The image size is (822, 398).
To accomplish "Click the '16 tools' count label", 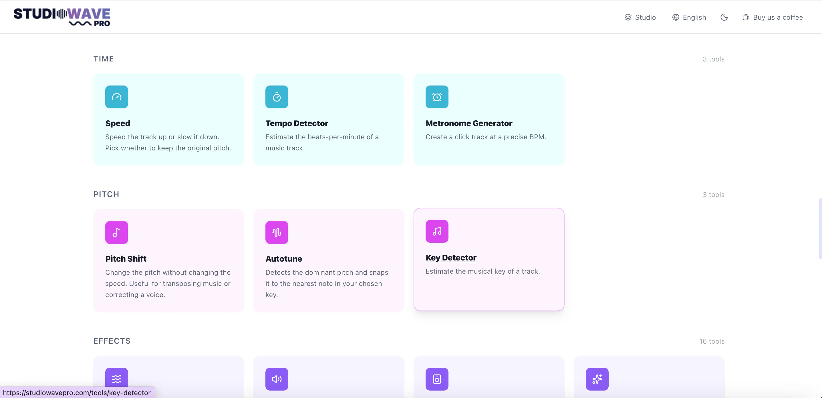I will (712, 341).
